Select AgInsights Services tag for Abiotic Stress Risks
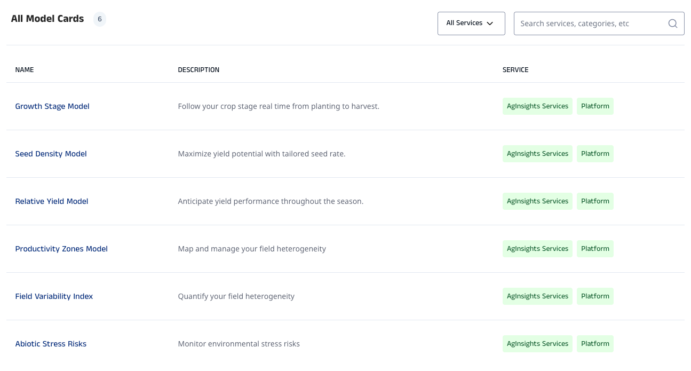The image size is (691, 371). pyautogui.click(x=537, y=344)
